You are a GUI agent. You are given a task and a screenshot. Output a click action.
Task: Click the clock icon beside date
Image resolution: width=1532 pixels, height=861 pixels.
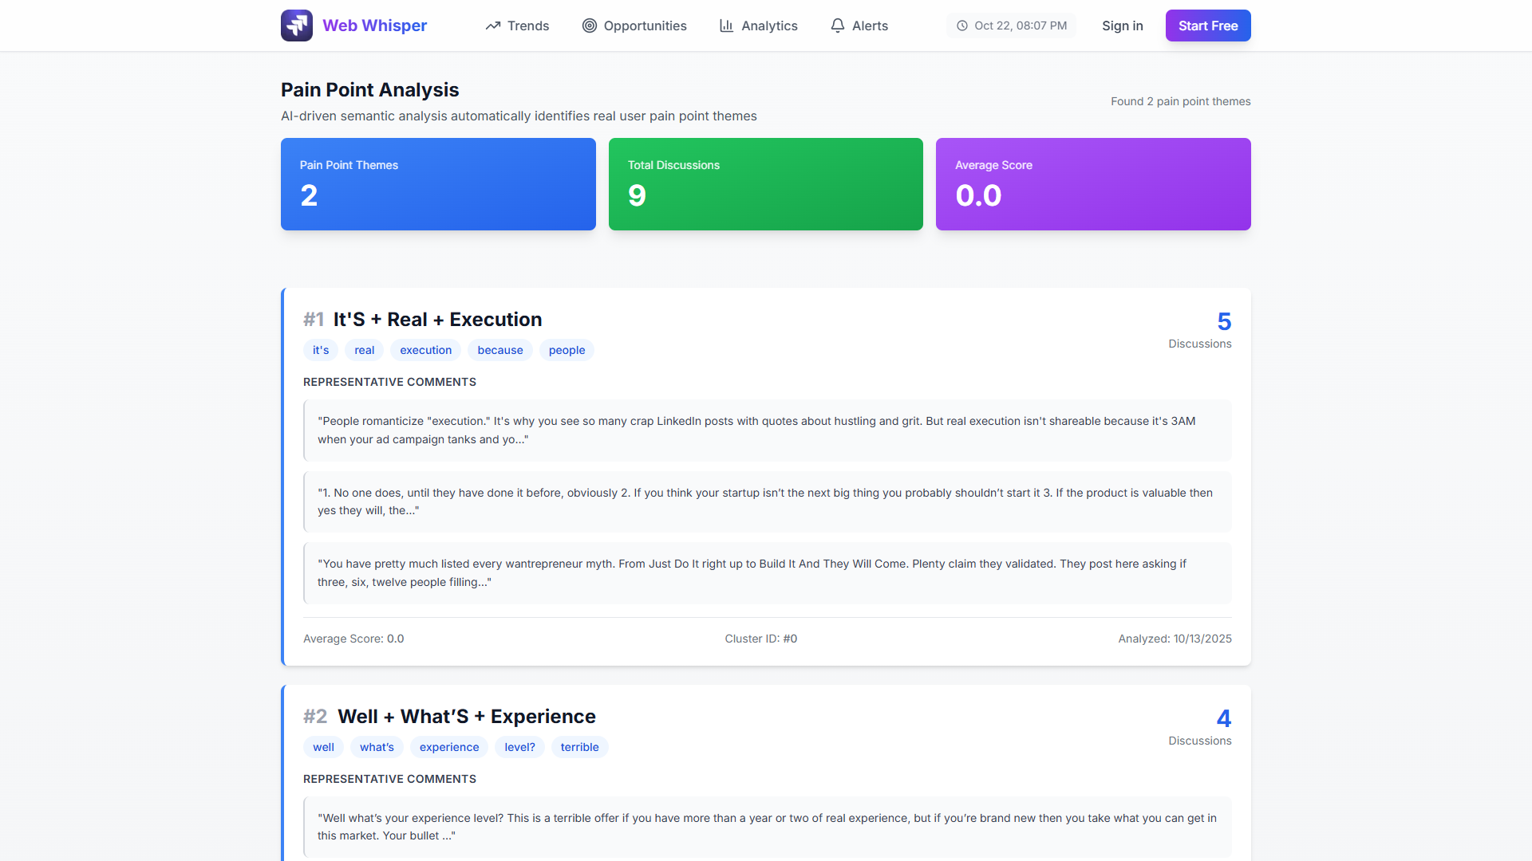[x=962, y=26]
